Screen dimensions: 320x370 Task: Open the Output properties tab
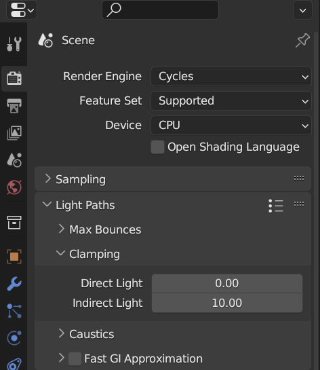14,106
